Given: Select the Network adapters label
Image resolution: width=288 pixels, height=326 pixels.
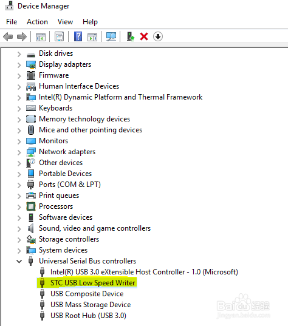Looking at the screenshot, I should pos(67,152).
